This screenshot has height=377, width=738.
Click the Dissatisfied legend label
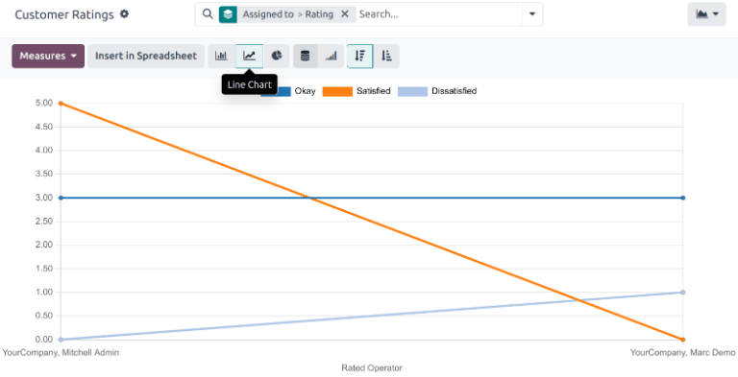coord(455,91)
